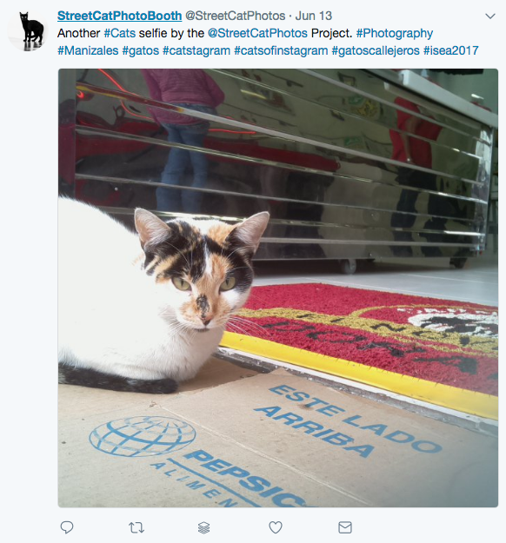Like the tweet with heart icon
Screen dimensions: 506x543
point(276,527)
